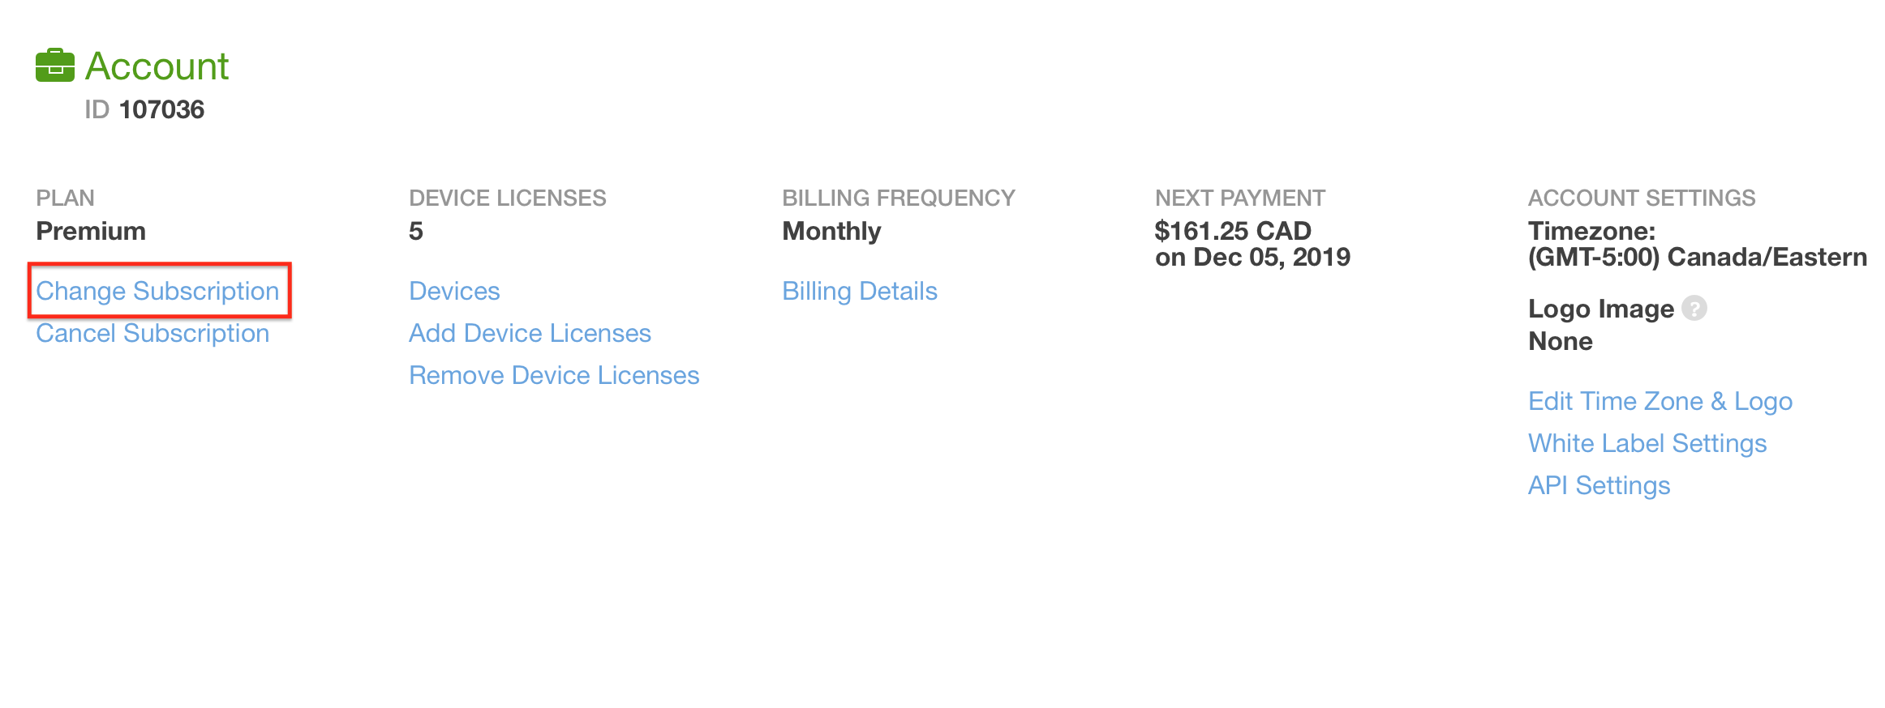Click the Monthly billing frequency value
This screenshot has height=708, width=1885.
831,232
